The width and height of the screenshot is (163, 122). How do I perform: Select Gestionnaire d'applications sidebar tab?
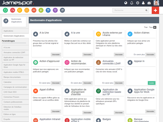tap(15, 36)
